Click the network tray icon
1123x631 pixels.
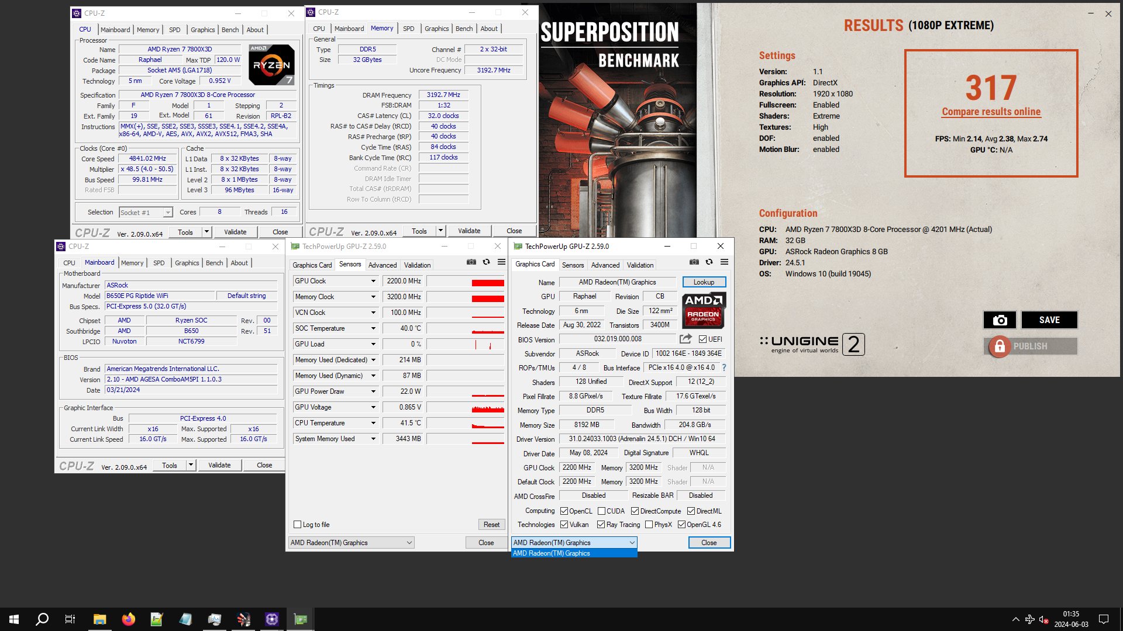tap(1030, 619)
